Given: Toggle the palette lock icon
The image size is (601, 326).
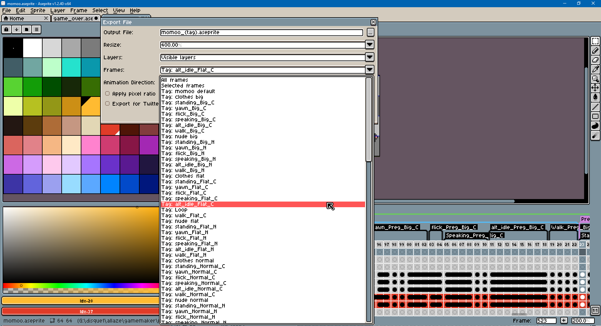Looking at the screenshot, I should [6, 29].
